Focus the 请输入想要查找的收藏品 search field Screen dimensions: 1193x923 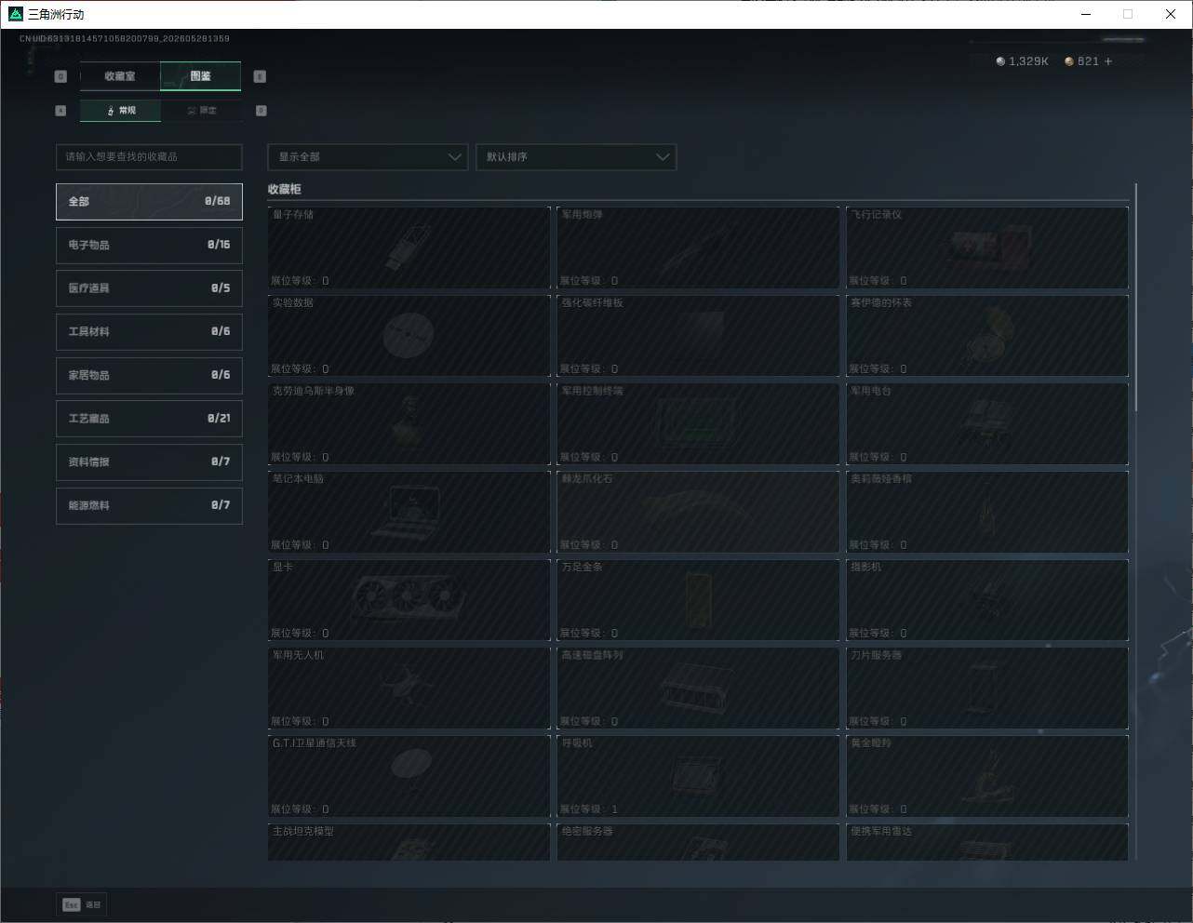point(149,157)
